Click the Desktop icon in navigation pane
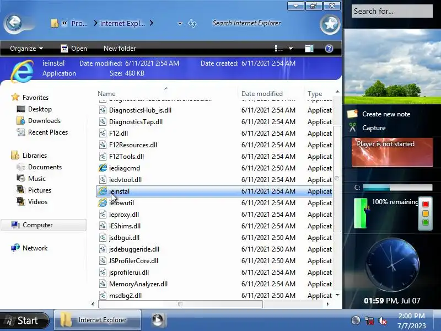The image size is (441, 331). 21,109
